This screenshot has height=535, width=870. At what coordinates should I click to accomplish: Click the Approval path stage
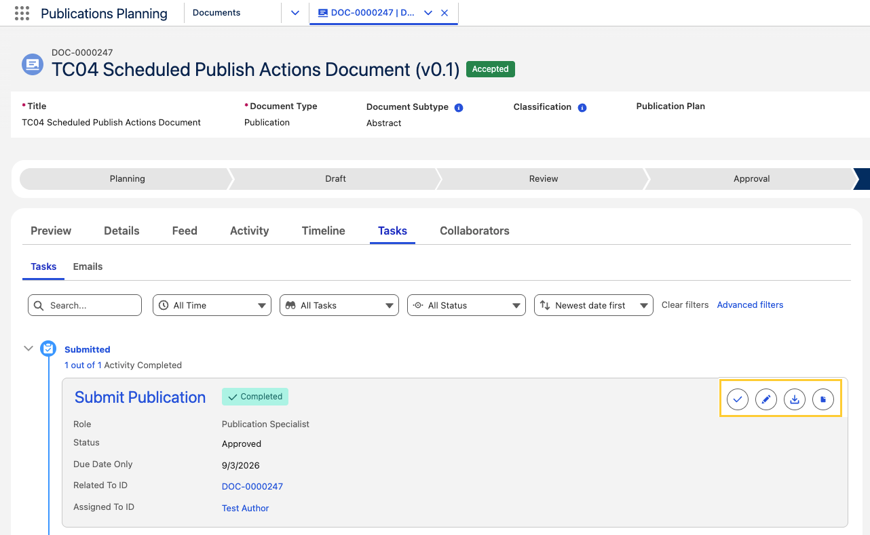tap(751, 179)
